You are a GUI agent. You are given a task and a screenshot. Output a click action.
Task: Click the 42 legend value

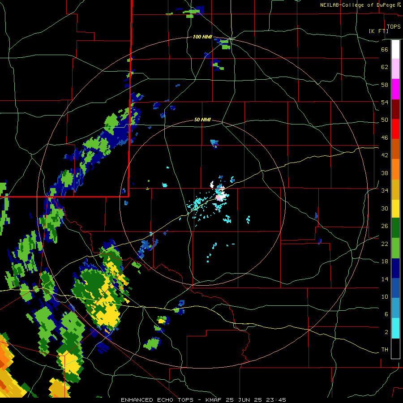(x=385, y=155)
